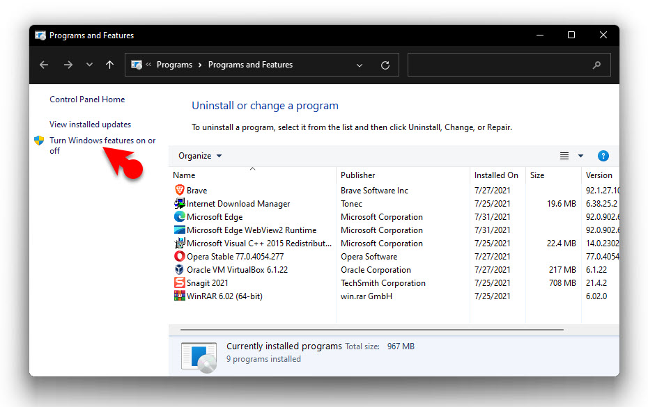
Task: Click Microsoft Edge WebView2 Runtime icon
Action: 179,230
